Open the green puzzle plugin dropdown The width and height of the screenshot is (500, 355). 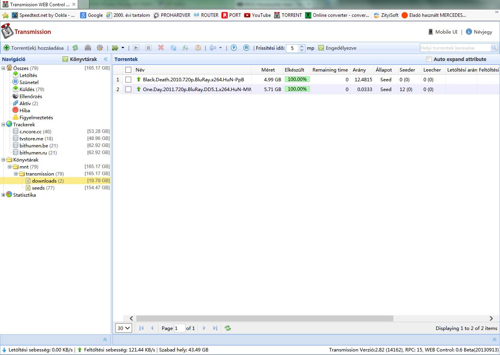coord(118,48)
